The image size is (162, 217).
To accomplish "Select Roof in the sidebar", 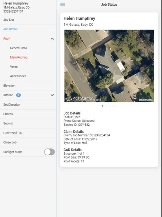I will tap(6, 39).
